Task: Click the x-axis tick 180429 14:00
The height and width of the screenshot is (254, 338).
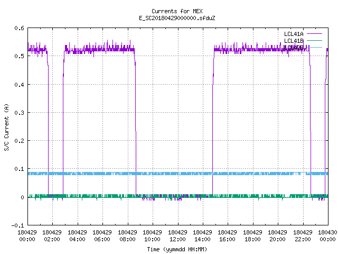Action: [x=202, y=236]
